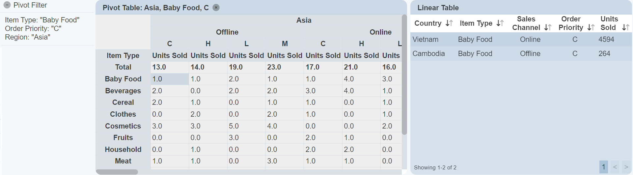The image size is (633, 175).
Task: Click the pivot table horizontal scrollbar thumb
Action: click(x=117, y=172)
